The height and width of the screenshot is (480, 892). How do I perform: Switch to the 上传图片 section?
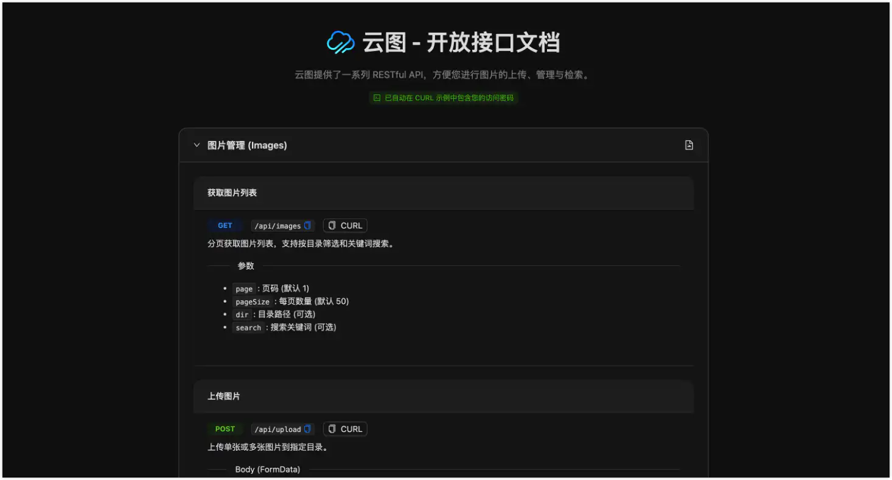[223, 396]
